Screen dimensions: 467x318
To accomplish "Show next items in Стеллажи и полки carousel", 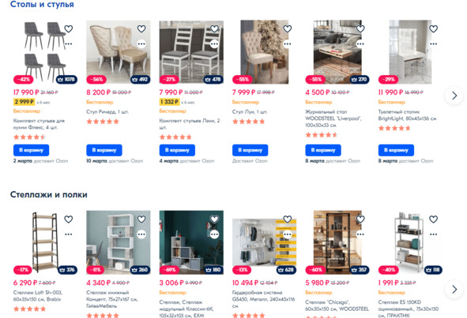I will tap(454, 289).
